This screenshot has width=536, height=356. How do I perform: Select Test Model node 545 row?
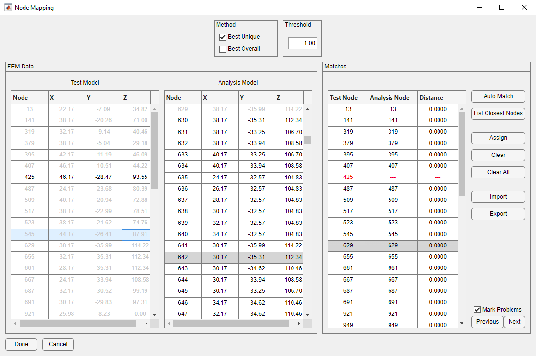[81, 234]
